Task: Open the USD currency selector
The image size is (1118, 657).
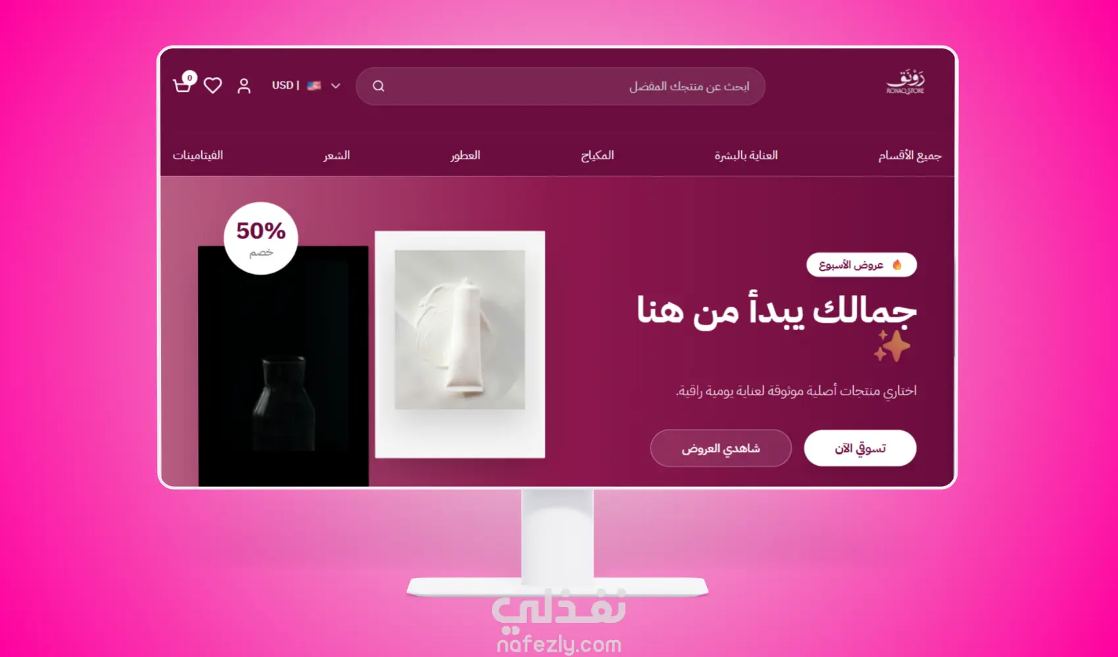Action: coord(306,85)
